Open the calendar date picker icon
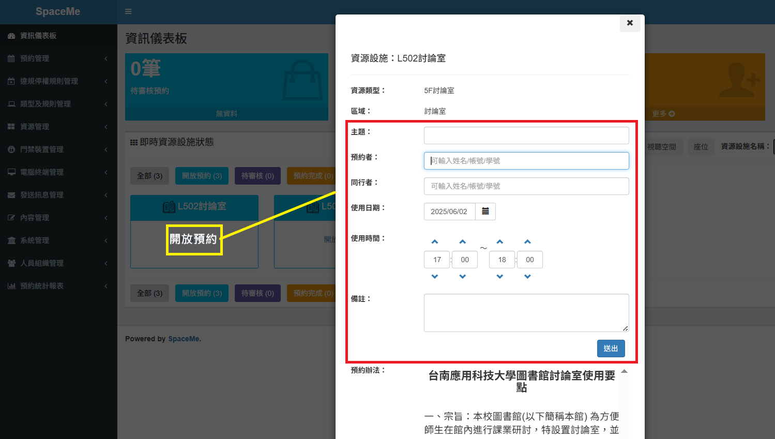The height and width of the screenshot is (439, 775). (485, 211)
